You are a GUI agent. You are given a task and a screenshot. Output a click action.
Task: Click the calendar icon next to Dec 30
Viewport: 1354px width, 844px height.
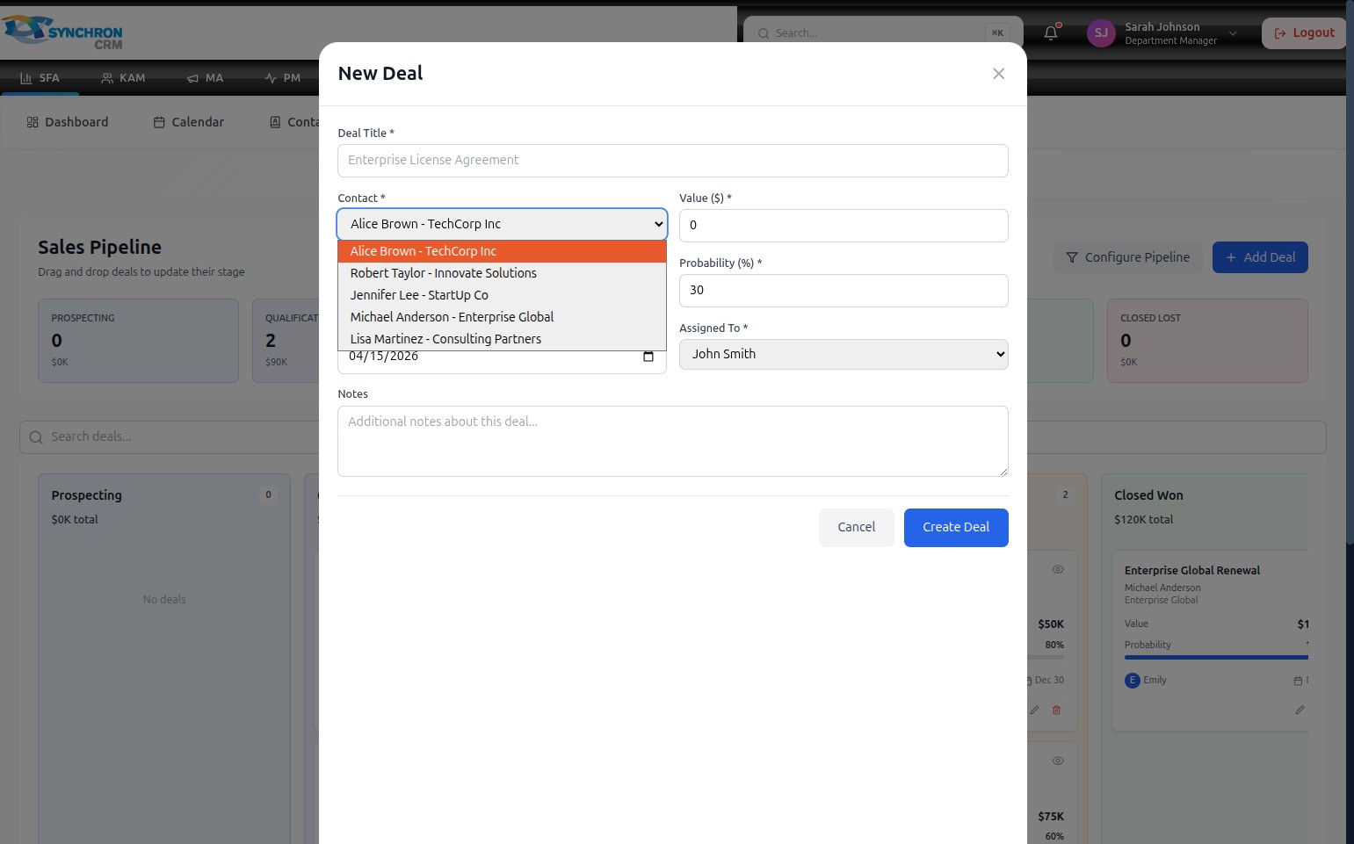tap(1030, 681)
